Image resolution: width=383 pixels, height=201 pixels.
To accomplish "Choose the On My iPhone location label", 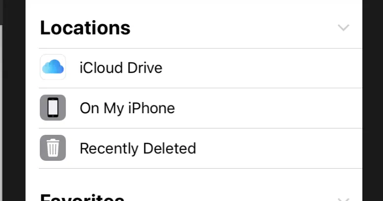I will tap(127, 108).
